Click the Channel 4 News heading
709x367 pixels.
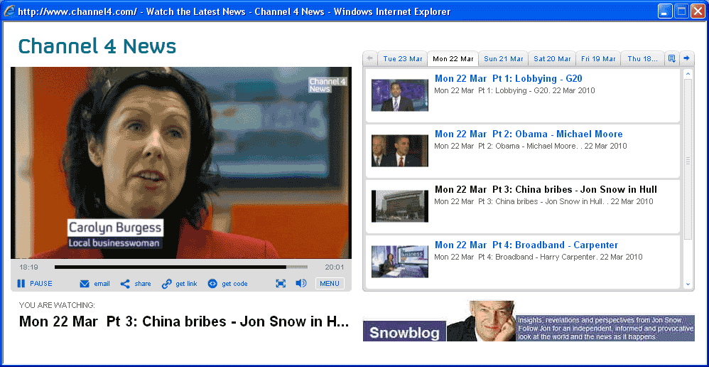(x=97, y=46)
